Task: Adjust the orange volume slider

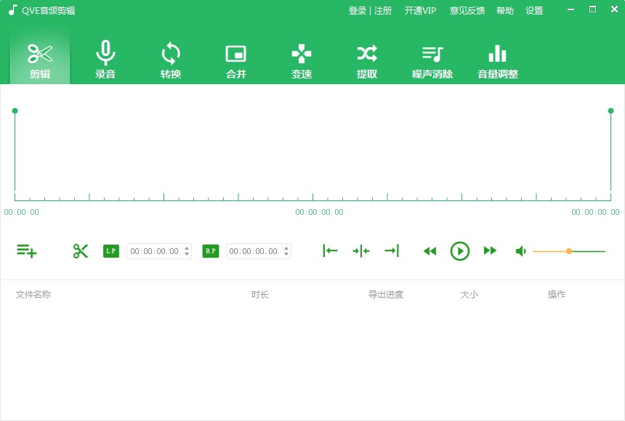Action: tap(568, 250)
